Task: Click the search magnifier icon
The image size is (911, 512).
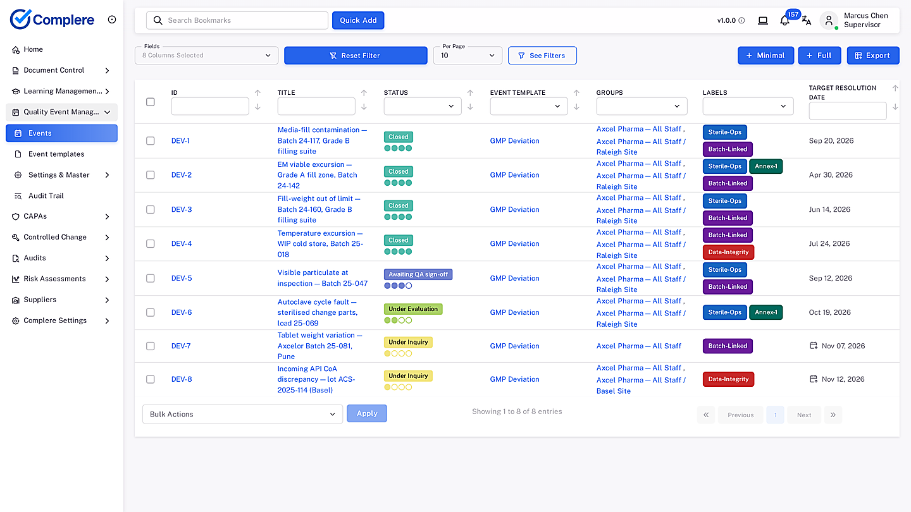Action: point(158,20)
